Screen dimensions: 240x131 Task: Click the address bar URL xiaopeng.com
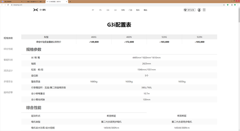tap(18, 5)
